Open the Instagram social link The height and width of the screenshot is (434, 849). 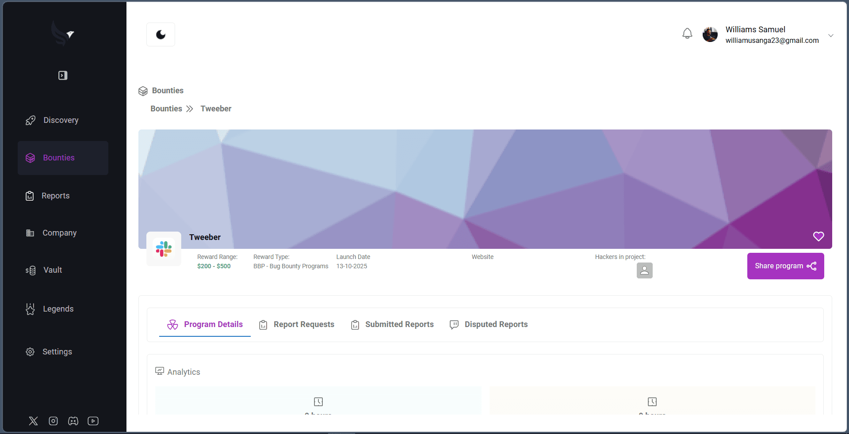tap(53, 421)
